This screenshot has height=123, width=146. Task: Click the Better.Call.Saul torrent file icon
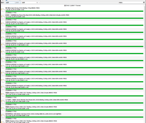(3, 116)
